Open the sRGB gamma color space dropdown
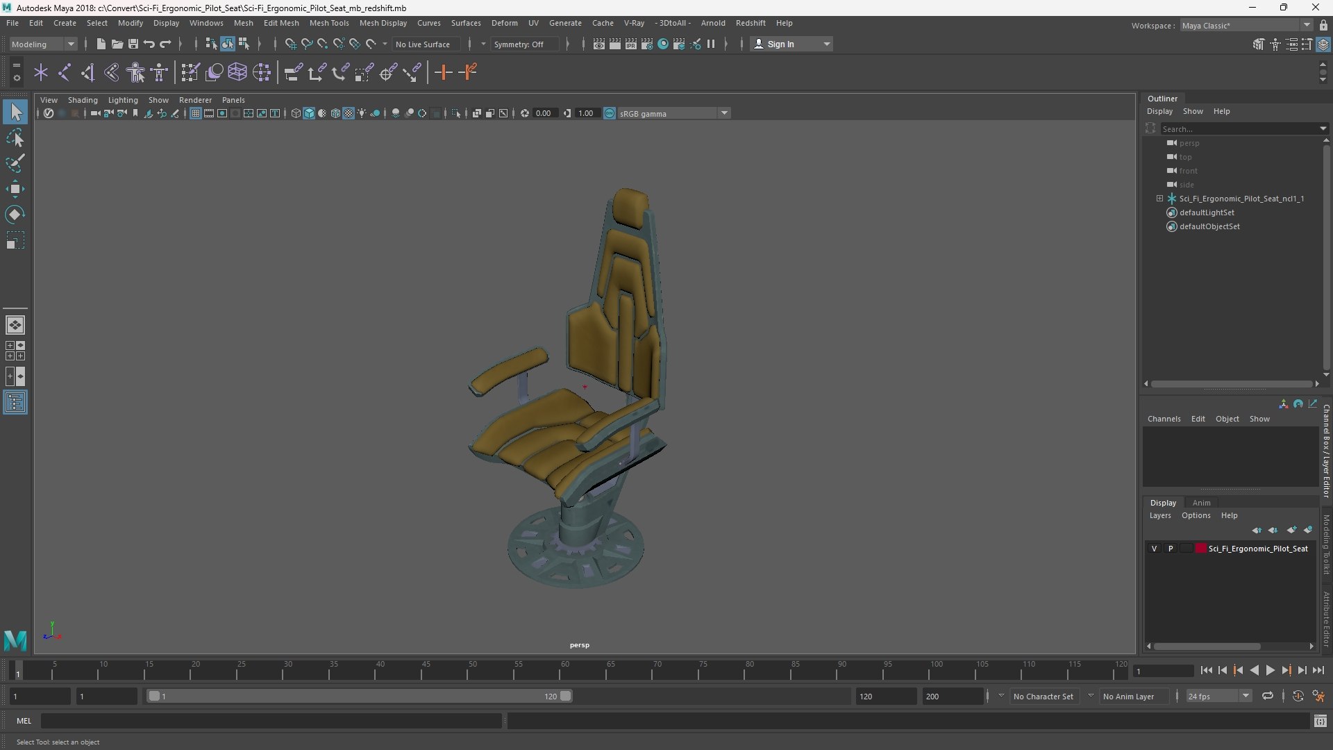The height and width of the screenshot is (750, 1333). coord(673,113)
